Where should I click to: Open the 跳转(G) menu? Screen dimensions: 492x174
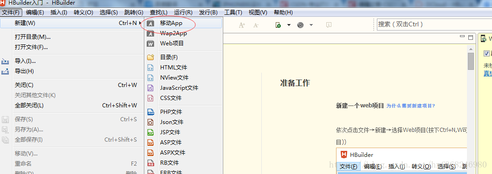tap(134, 12)
